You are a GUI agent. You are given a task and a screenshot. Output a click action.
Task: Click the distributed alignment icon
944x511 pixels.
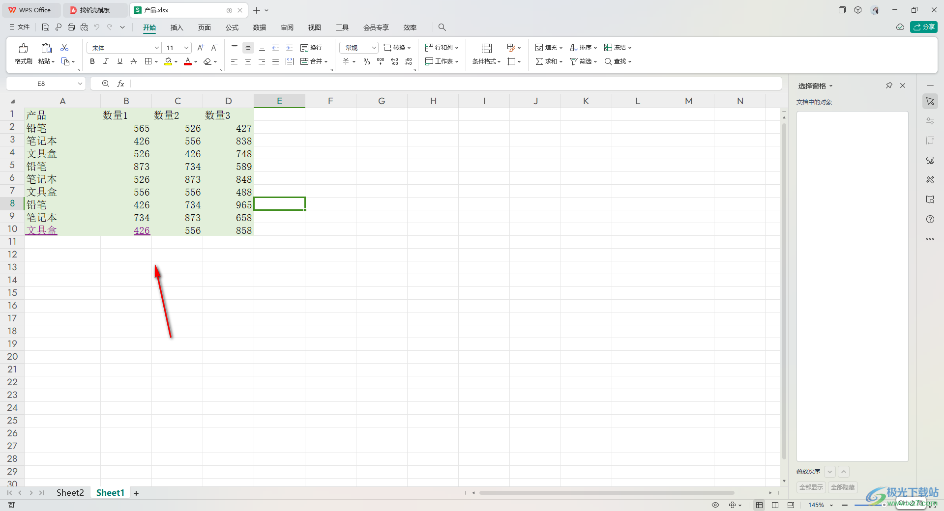(x=290, y=61)
